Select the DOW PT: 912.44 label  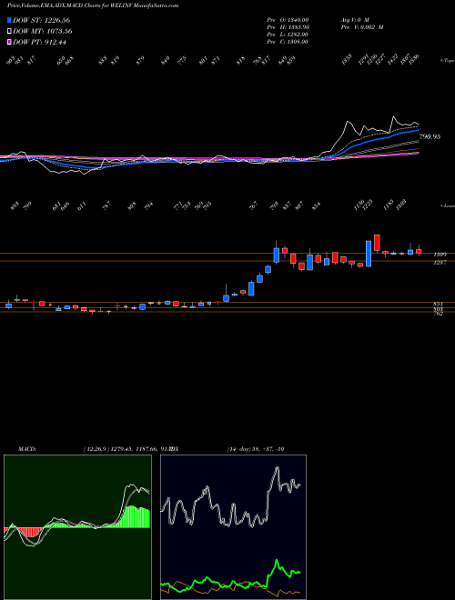tap(39, 42)
